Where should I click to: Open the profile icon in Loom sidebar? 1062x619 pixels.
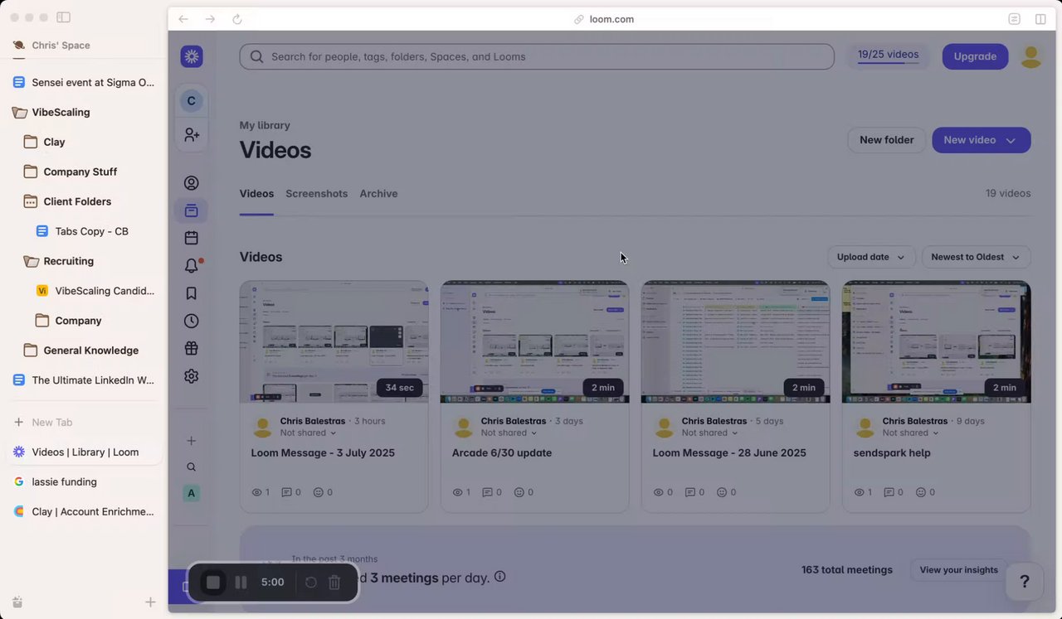[192, 183]
